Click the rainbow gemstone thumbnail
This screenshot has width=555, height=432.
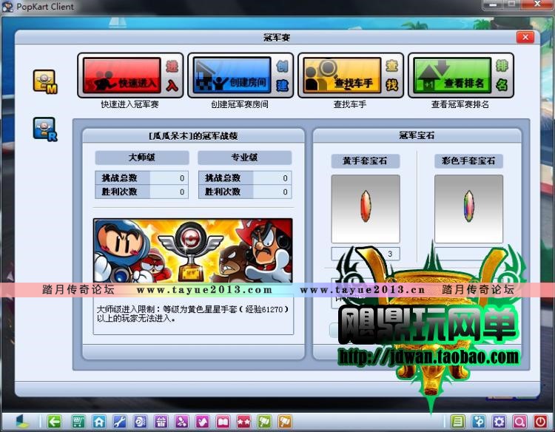tap(468, 209)
